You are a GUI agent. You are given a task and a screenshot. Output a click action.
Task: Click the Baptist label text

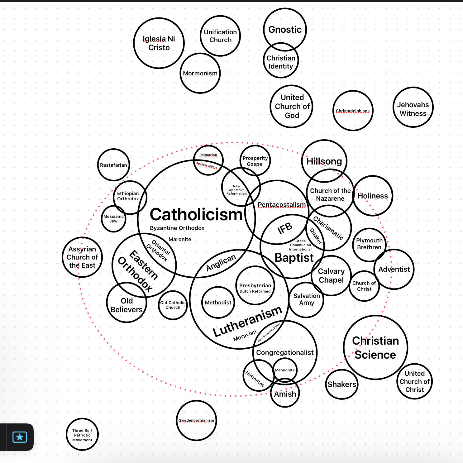[x=294, y=258]
